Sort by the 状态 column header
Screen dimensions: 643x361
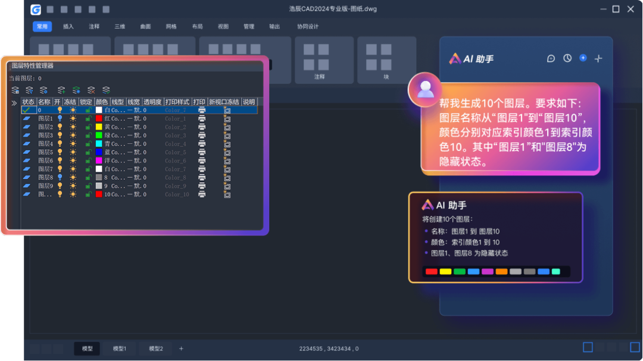tap(29, 102)
